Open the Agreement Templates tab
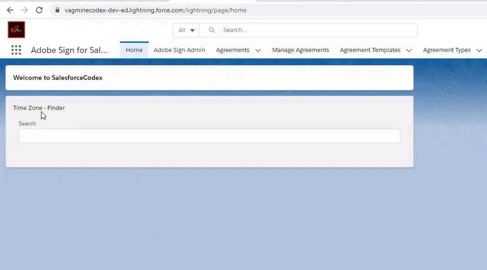The width and height of the screenshot is (487, 270). click(x=370, y=50)
